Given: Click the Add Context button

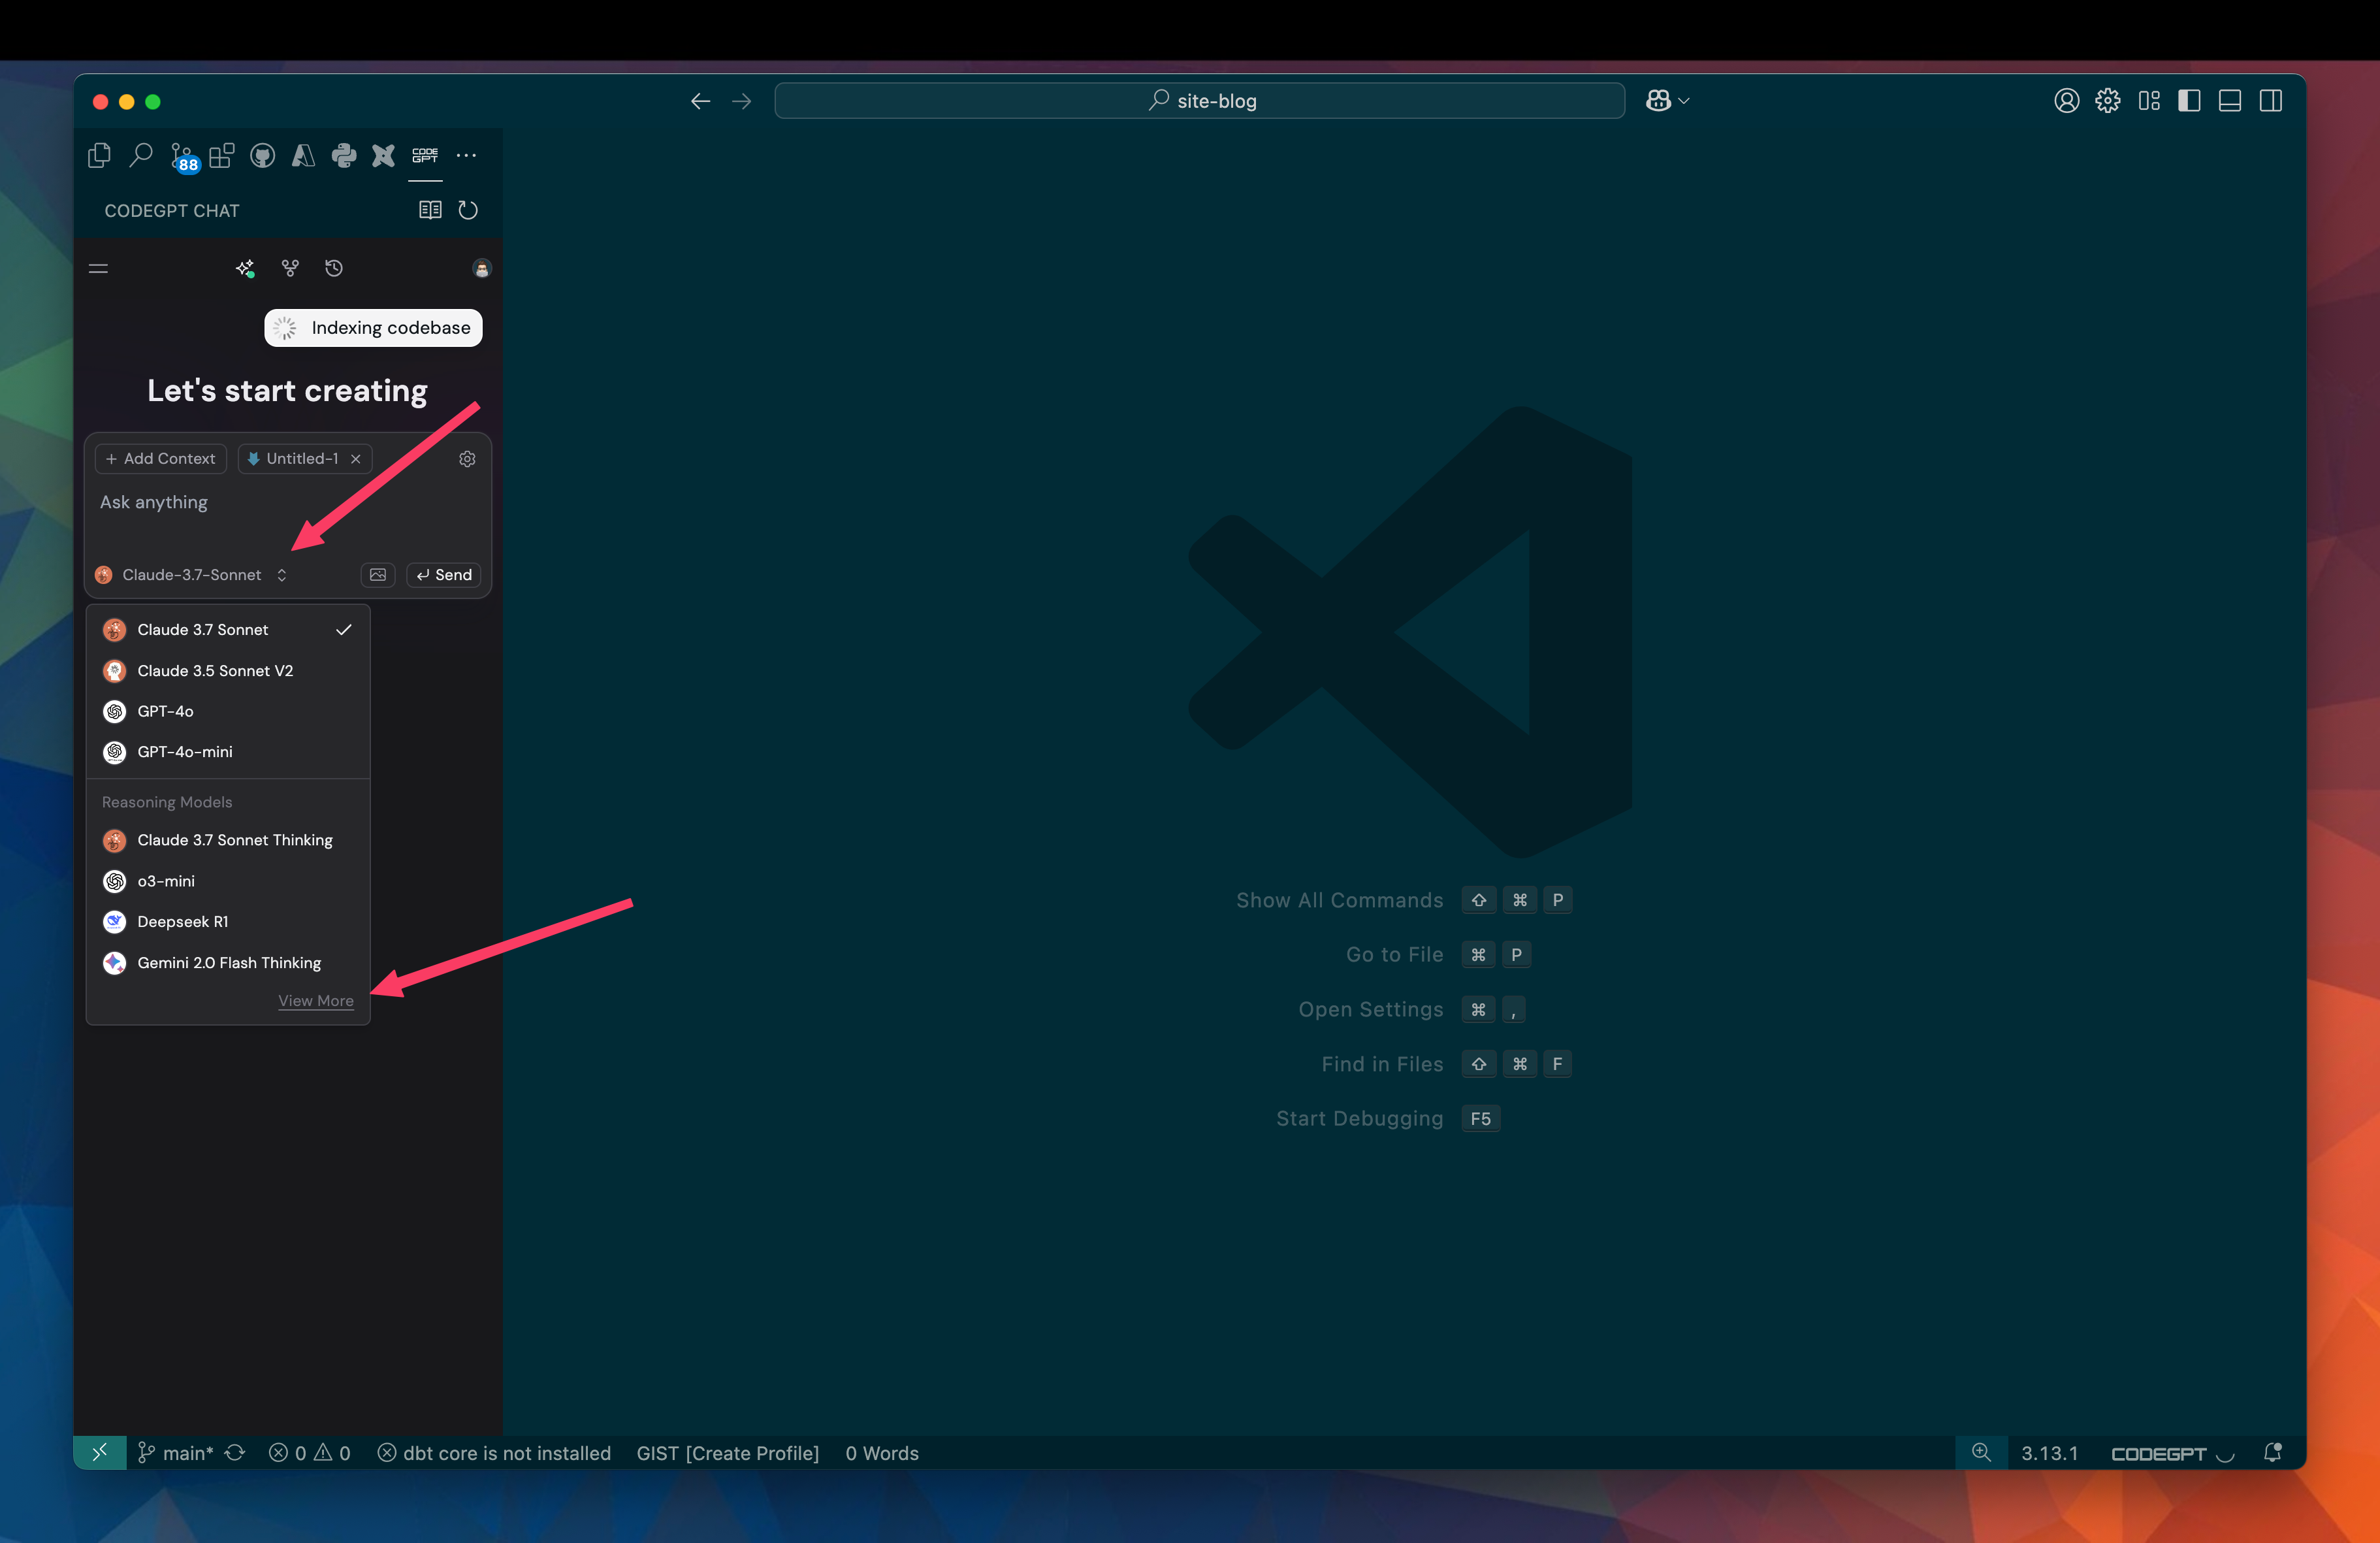Looking at the screenshot, I should (161, 459).
